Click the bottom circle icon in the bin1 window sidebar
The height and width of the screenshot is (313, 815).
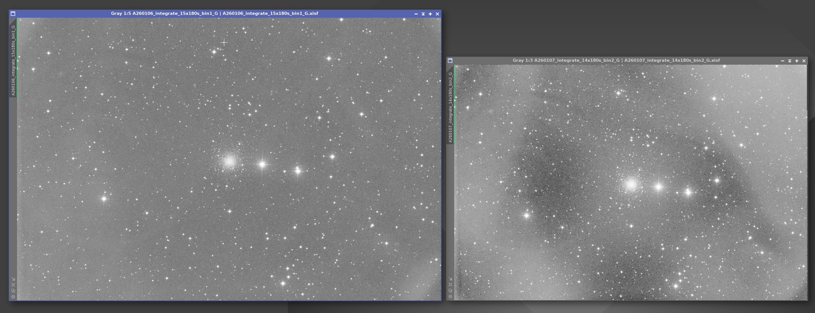click(13, 296)
